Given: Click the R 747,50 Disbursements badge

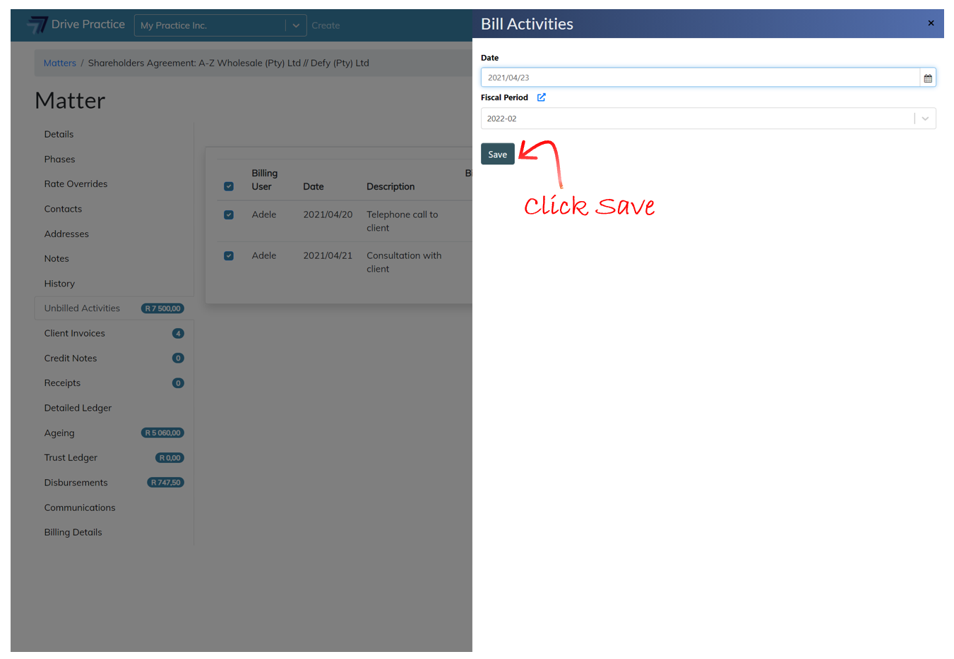Looking at the screenshot, I should tap(165, 483).
